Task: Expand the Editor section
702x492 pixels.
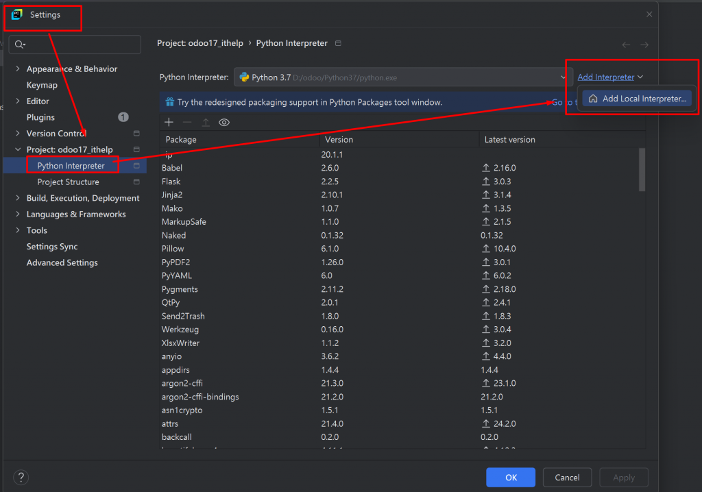Action: click(17, 101)
